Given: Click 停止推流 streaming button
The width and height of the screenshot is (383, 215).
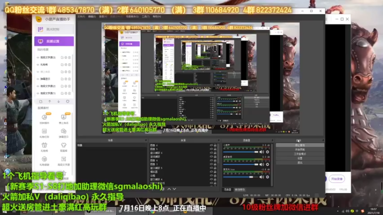Looking at the screenshot, I should point(300,145).
